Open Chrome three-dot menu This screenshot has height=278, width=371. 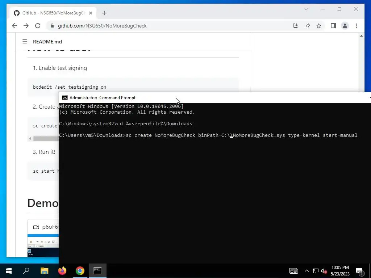357,26
